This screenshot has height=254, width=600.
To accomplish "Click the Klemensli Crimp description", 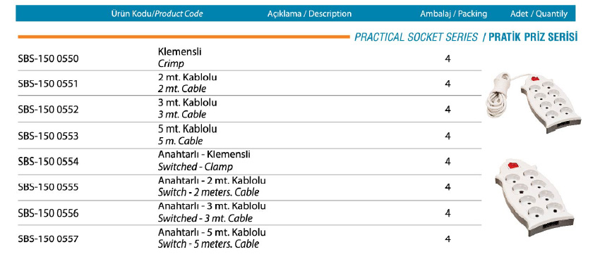I will click(x=179, y=58).
